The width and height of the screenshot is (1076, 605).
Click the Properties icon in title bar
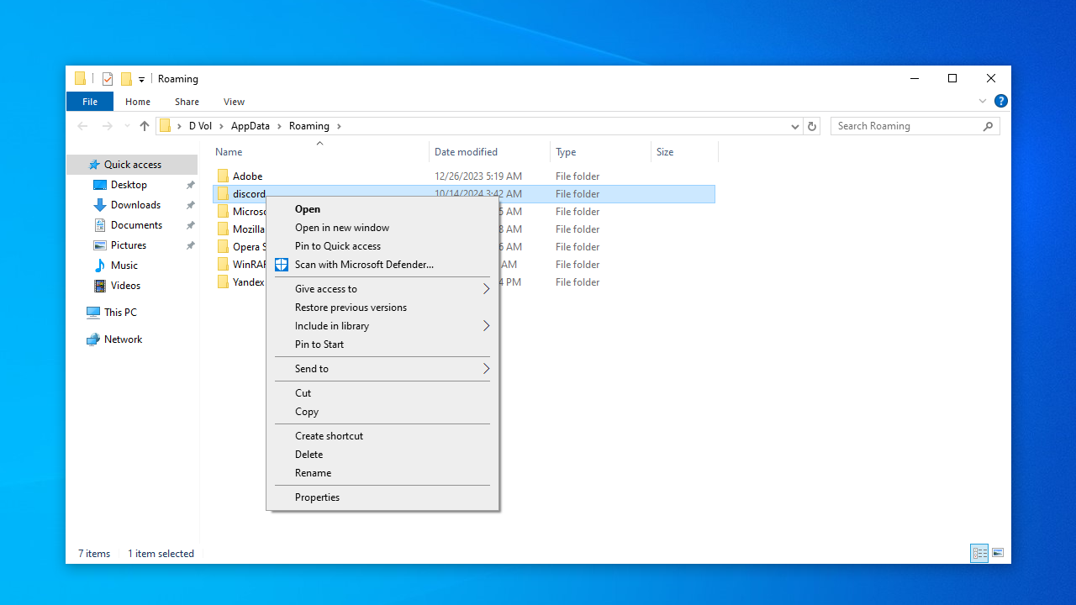pos(108,79)
